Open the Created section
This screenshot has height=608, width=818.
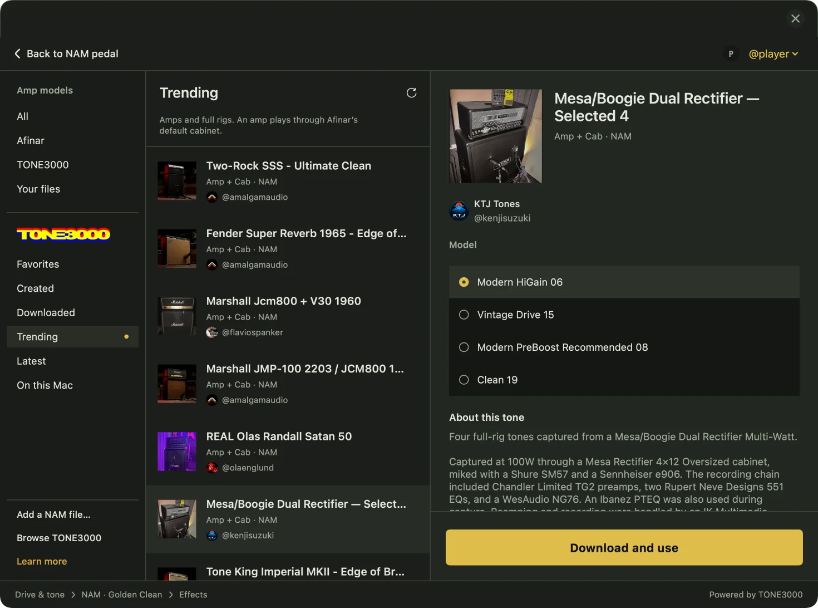(x=72, y=288)
